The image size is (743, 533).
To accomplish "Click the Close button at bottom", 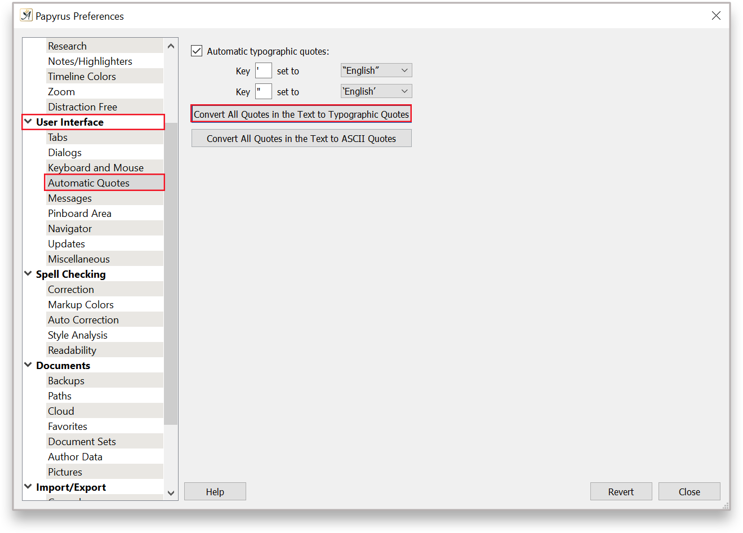I will [689, 491].
